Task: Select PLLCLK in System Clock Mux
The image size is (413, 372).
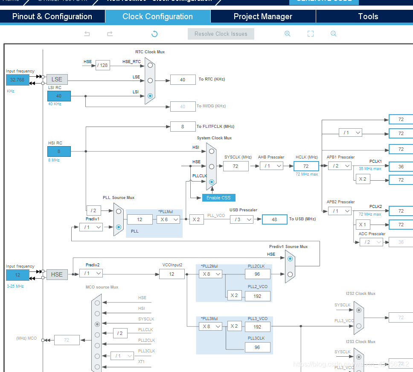Action: [212, 182]
